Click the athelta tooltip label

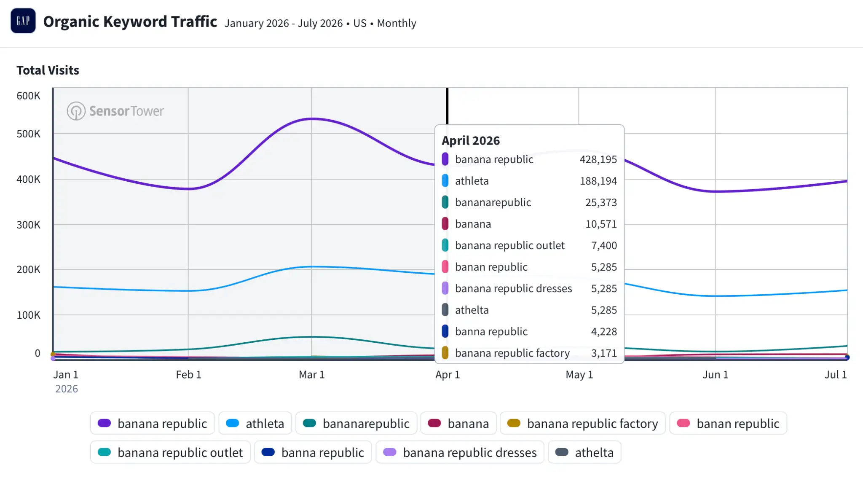[472, 310]
